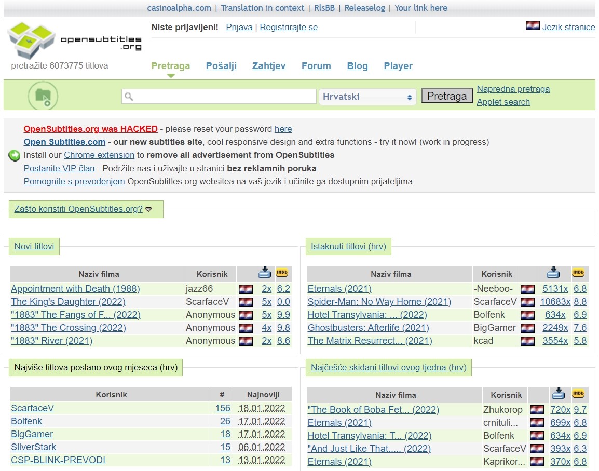
Task: Click the Novi titlovi section heading
Action: 34,246
